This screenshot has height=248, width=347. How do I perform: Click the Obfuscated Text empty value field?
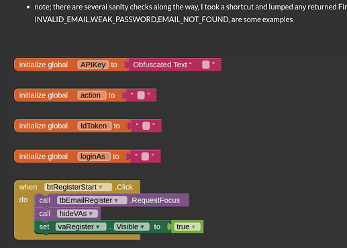pyautogui.click(x=205, y=65)
